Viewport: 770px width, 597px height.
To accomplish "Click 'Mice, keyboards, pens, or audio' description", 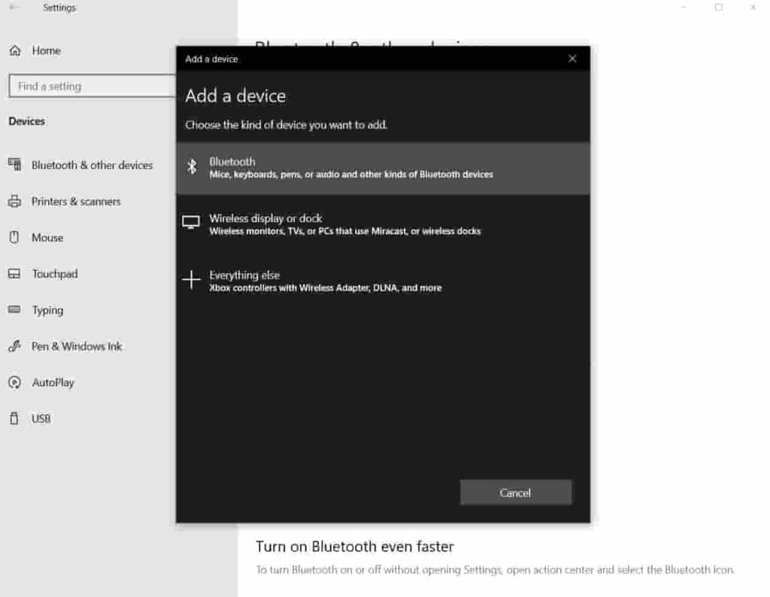I will pyautogui.click(x=351, y=174).
